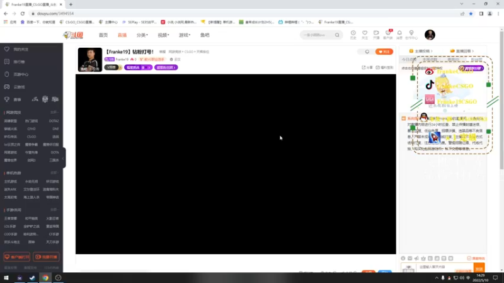
Task: Open Chrome from the taskbar
Action: tap(45, 278)
